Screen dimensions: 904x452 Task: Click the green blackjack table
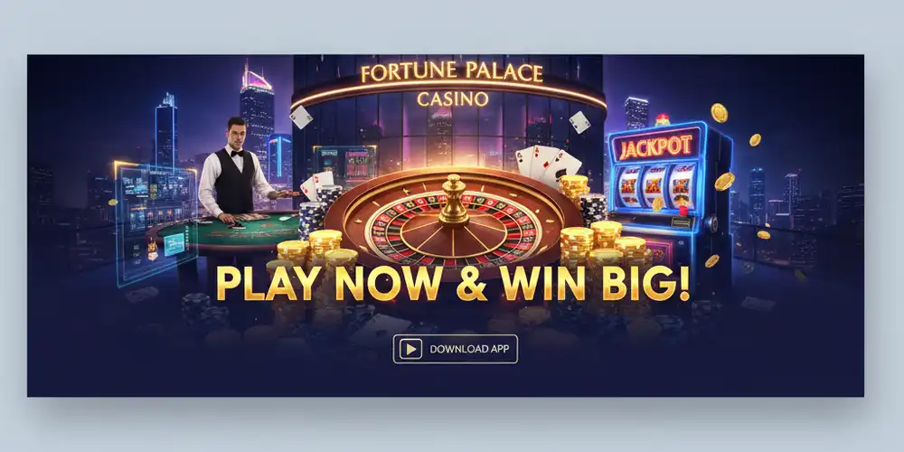(228, 229)
